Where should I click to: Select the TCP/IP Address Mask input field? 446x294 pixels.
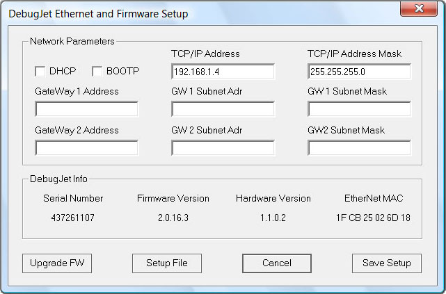(x=359, y=72)
